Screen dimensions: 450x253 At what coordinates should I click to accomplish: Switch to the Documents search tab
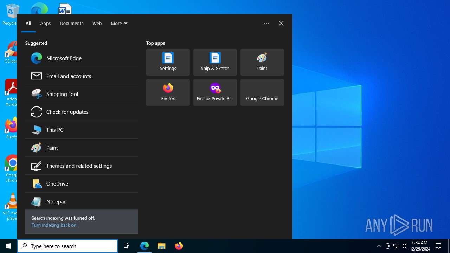pyautogui.click(x=71, y=24)
